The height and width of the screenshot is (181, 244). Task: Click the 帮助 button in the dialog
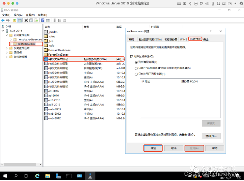click(x=215, y=148)
